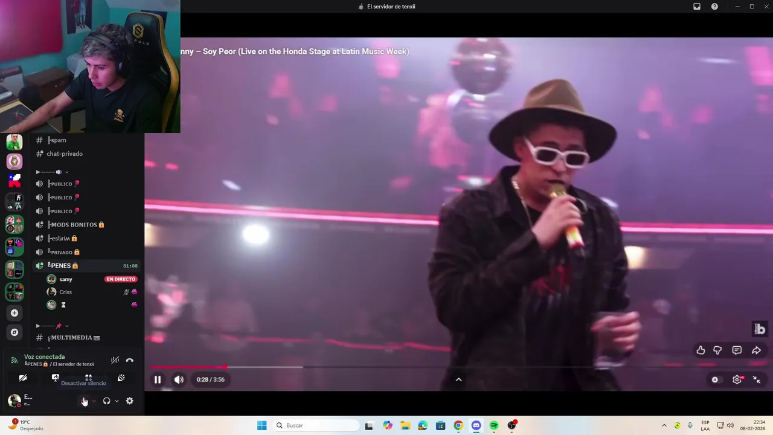Image resolution: width=773 pixels, height=435 pixels.
Task: Click the share arrow icon on video
Action: pos(756,350)
